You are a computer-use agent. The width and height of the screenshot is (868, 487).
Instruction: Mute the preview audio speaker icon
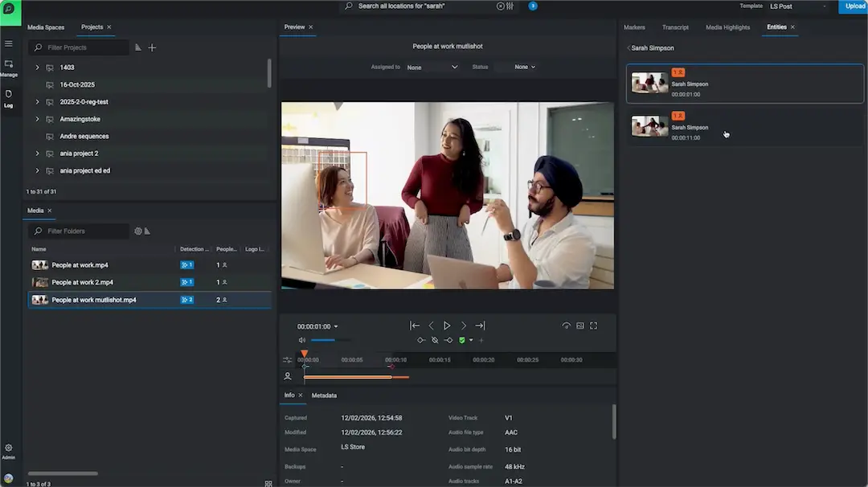point(302,340)
